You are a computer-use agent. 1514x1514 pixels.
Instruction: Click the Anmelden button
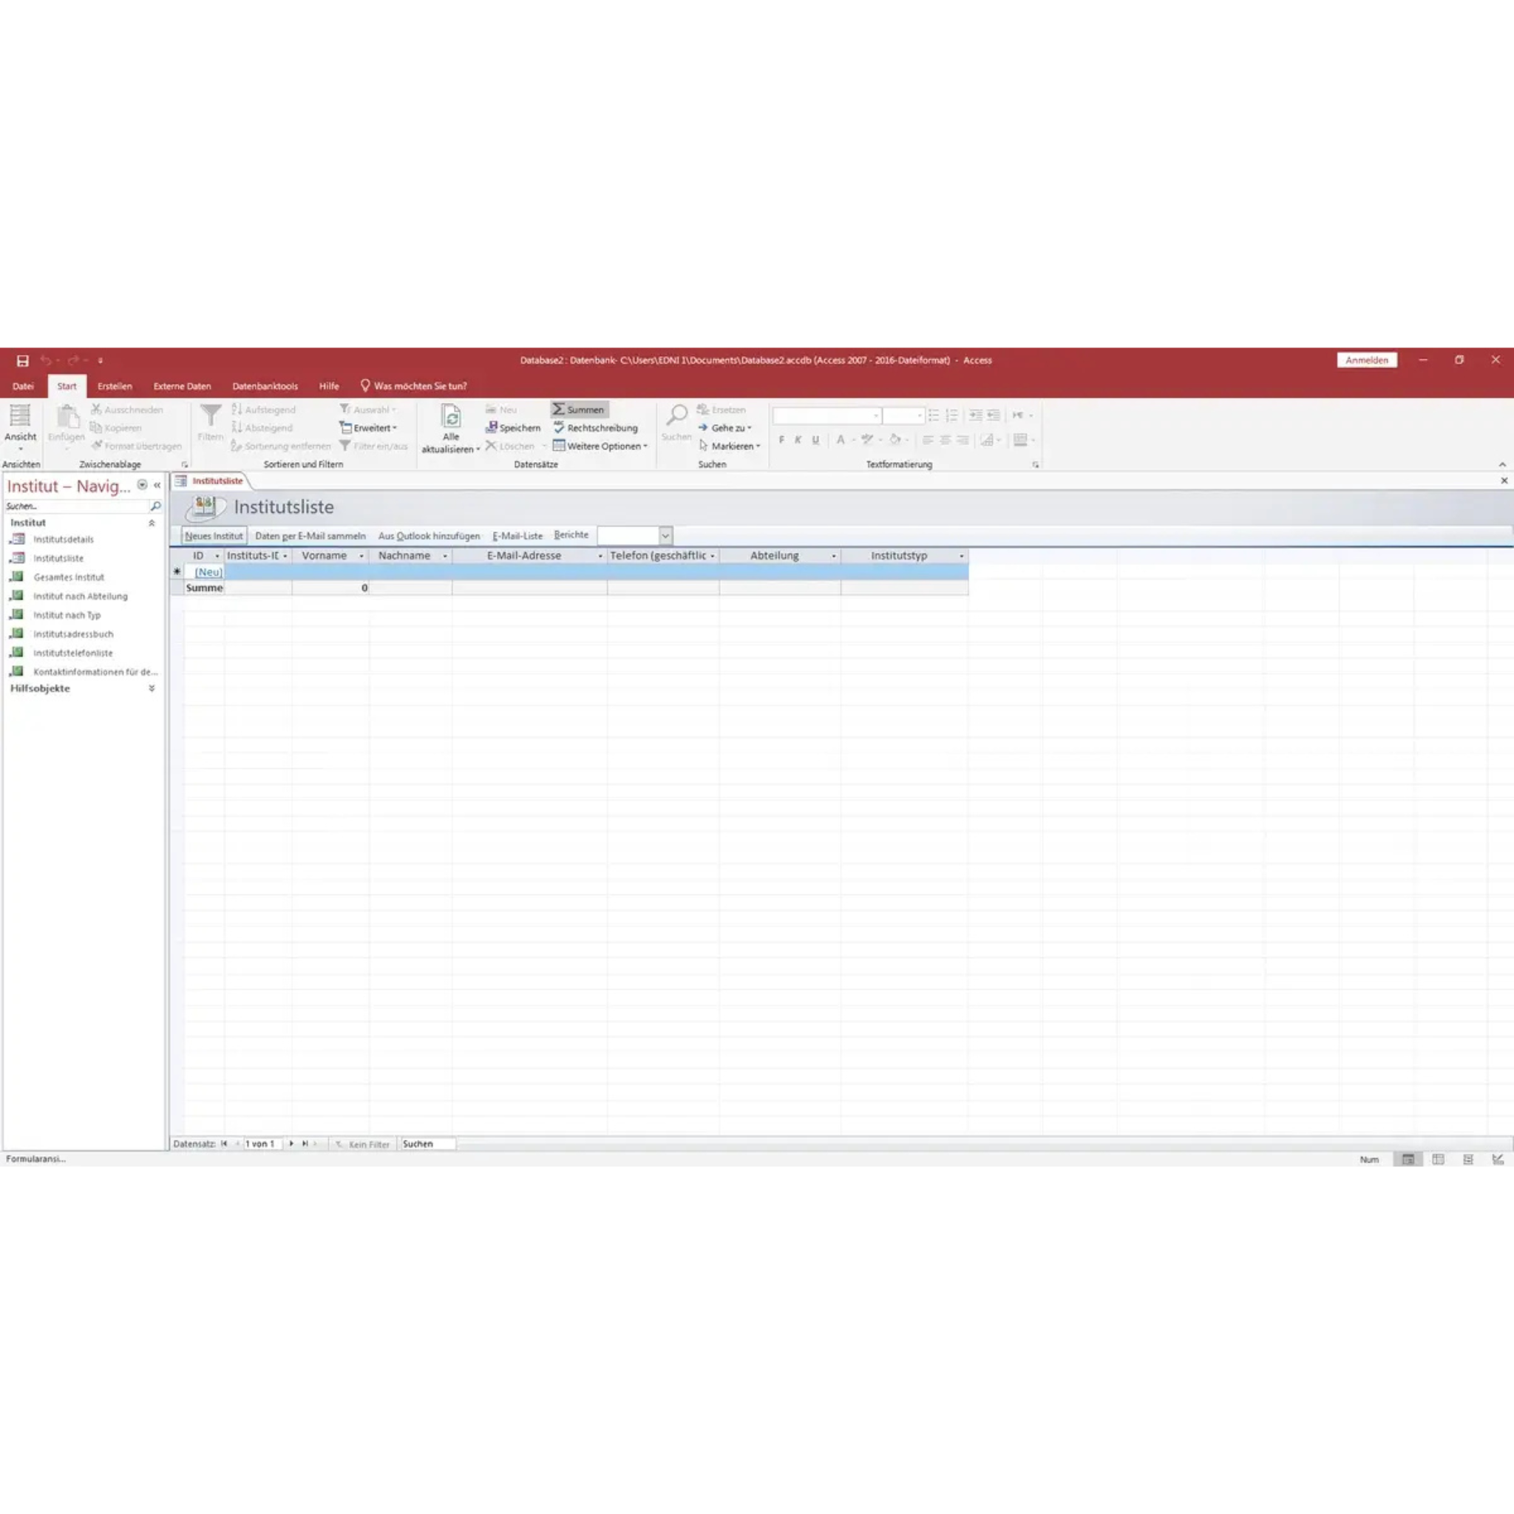coord(1367,360)
